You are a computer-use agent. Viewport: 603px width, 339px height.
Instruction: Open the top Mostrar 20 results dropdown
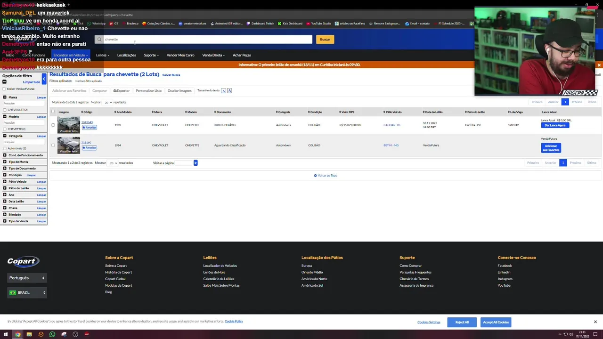(x=108, y=102)
